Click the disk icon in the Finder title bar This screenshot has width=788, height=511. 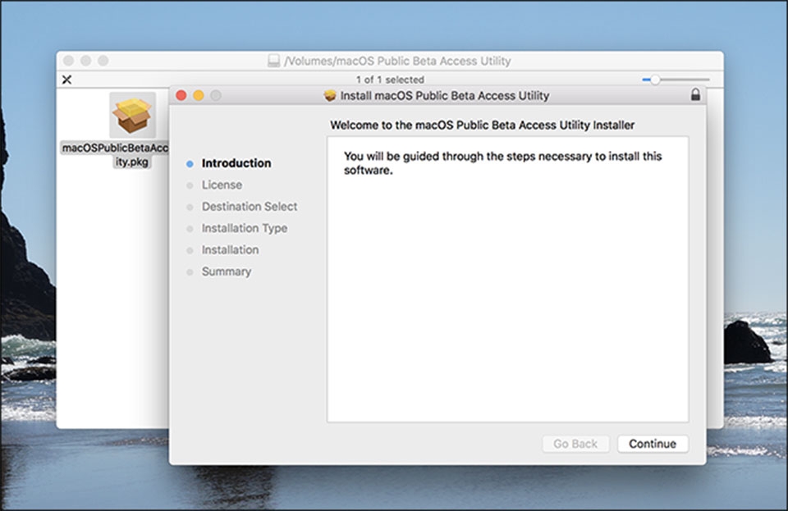(273, 61)
